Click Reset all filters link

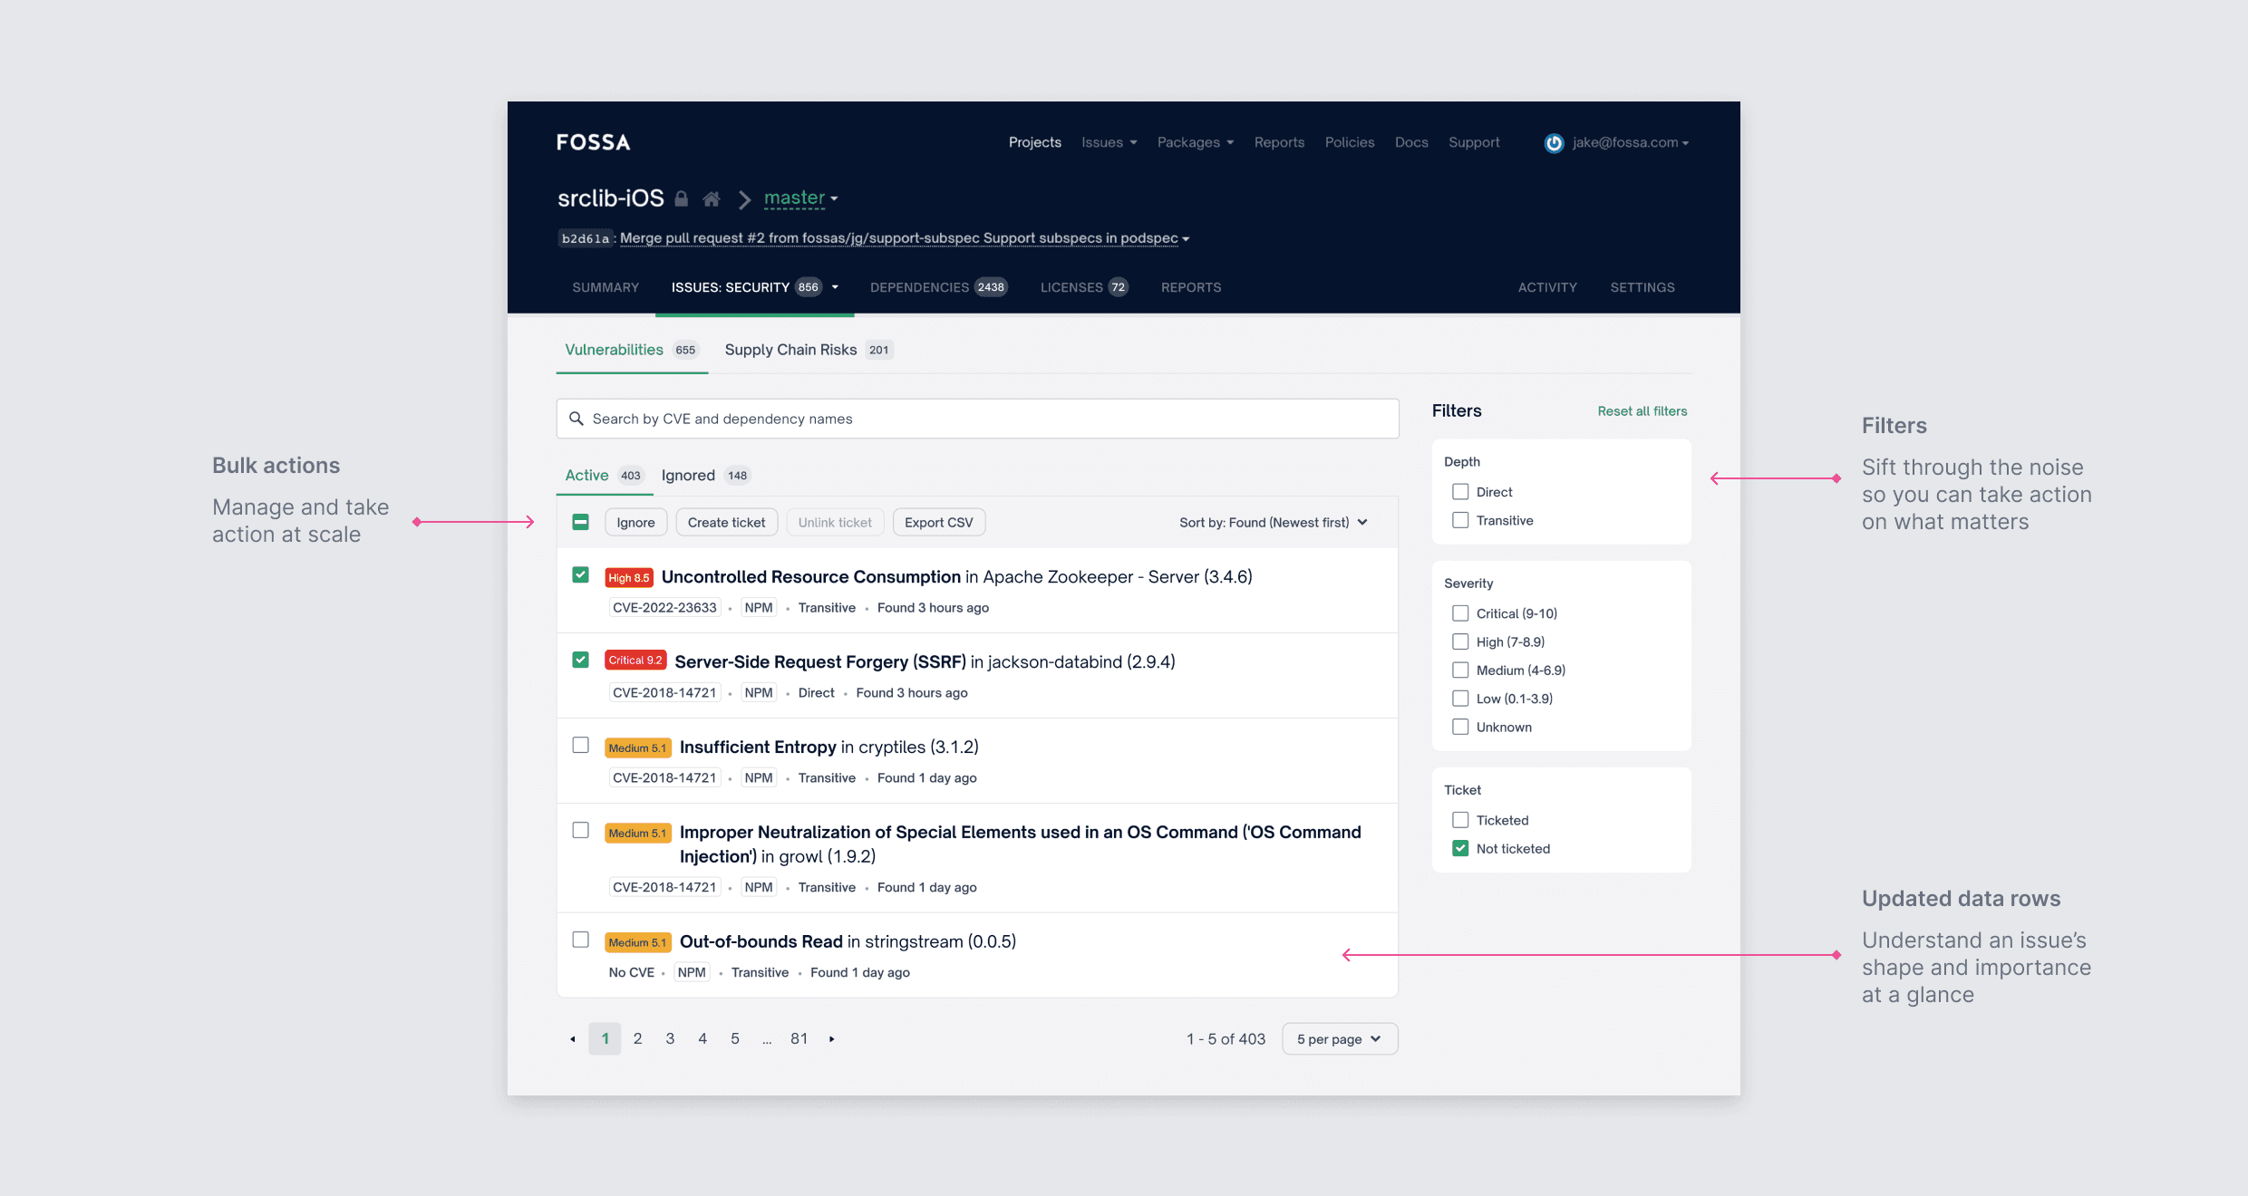(1642, 411)
